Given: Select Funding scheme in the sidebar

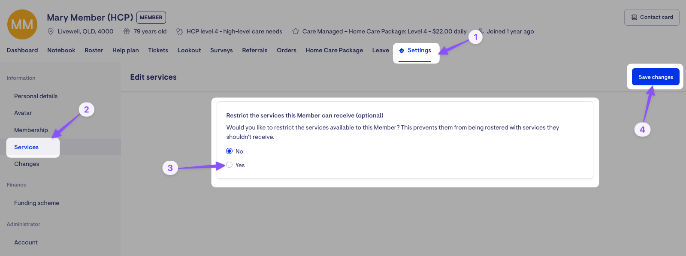Looking at the screenshot, I should tap(36, 203).
